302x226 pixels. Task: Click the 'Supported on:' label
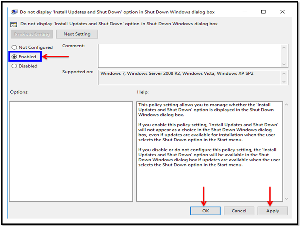(78, 72)
